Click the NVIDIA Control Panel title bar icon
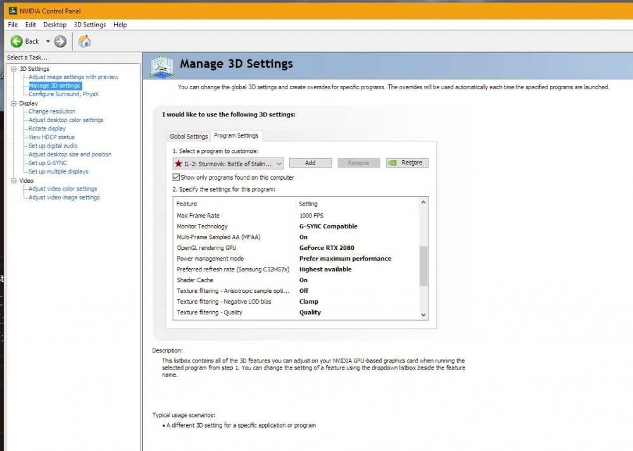Screen dimensions: 633x451 pyautogui.click(x=12, y=11)
